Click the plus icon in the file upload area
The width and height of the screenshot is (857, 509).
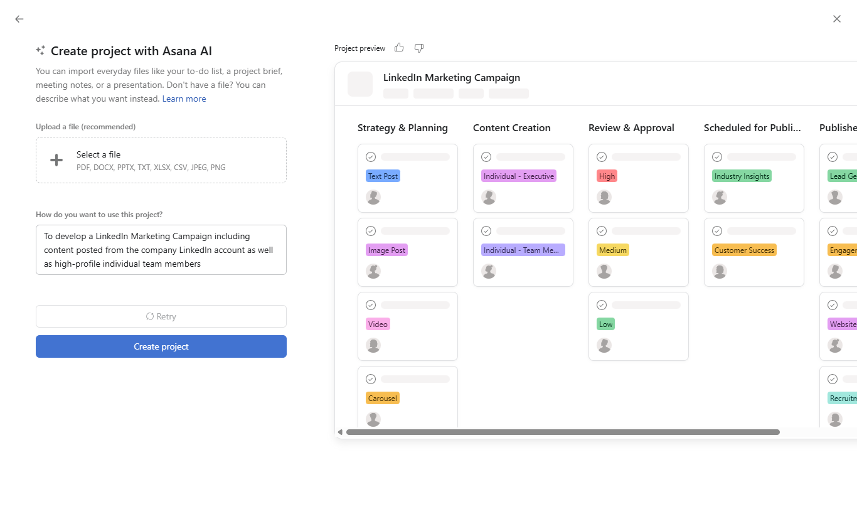click(x=56, y=159)
